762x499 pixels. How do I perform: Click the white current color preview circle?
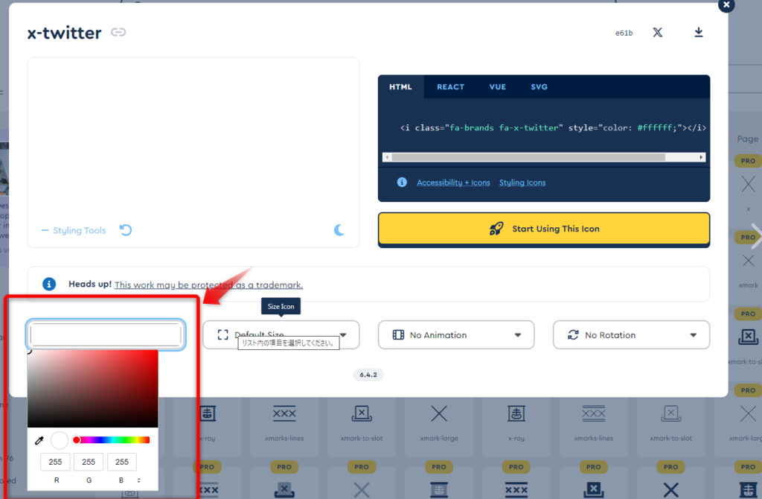pyautogui.click(x=60, y=441)
